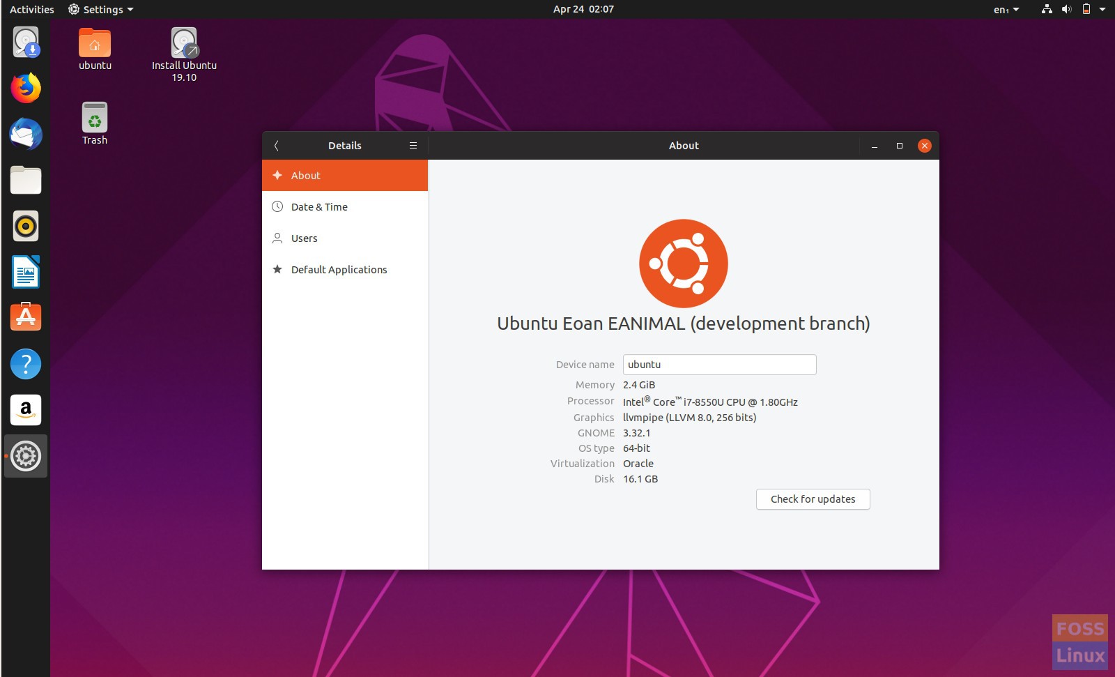Switch to the Users settings panel
This screenshot has width=1115, height=677.
305,238
